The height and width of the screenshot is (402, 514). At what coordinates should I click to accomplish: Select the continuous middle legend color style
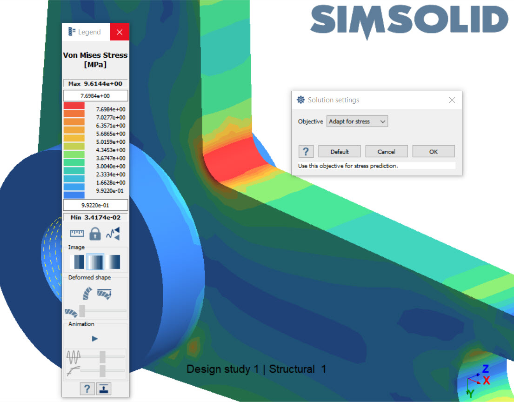95,261
